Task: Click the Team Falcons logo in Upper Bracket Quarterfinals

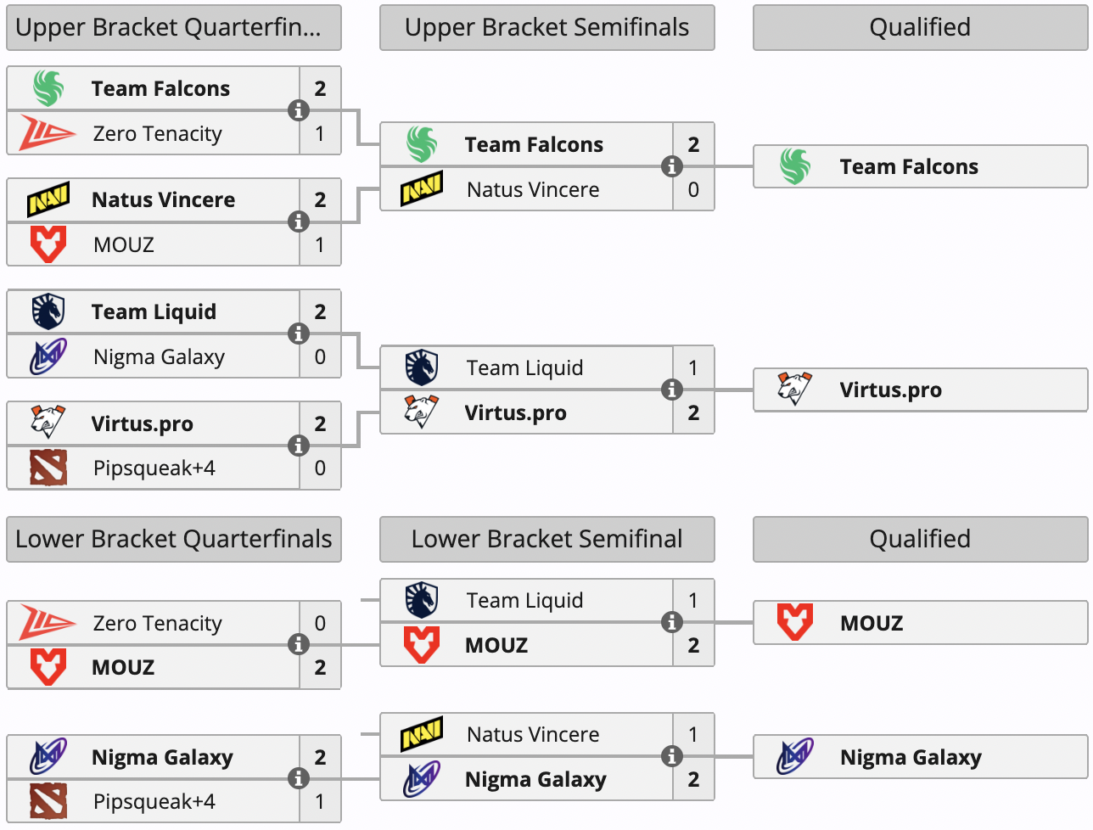Action: pyautogui.click(x=48, y=88)
